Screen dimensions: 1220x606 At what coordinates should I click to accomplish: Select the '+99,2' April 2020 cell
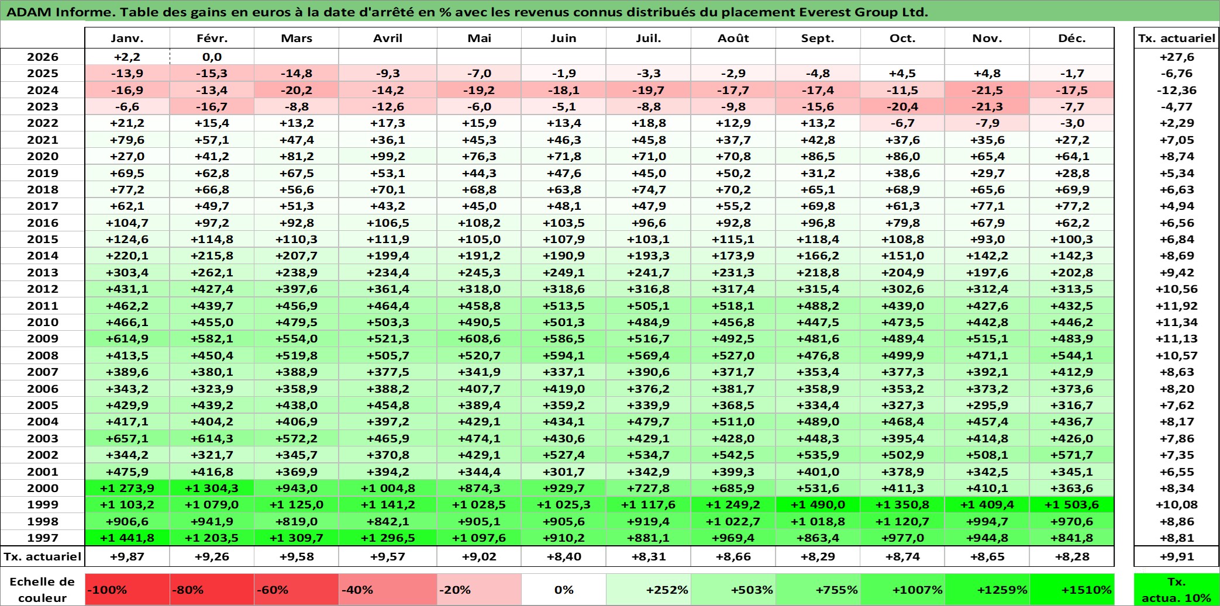click(388, 156)
